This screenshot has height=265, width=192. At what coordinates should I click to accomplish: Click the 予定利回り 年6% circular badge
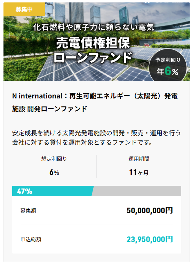[168, 66]
